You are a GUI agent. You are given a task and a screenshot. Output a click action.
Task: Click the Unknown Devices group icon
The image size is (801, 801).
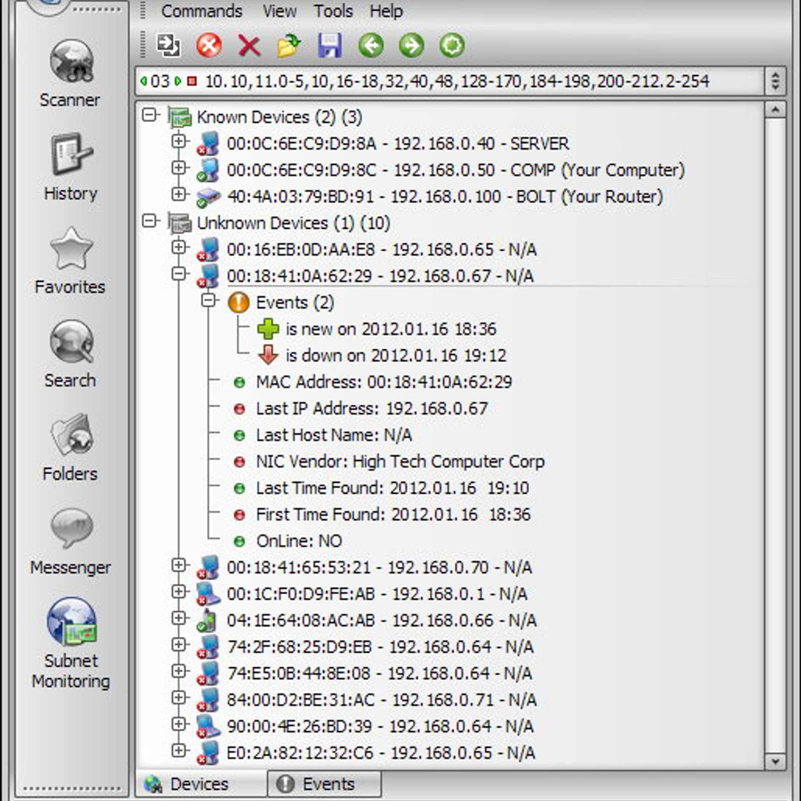(x=180, y=223)
